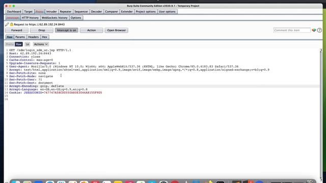Image resolution: width=326 pixels, height=183 pixels.
Task: Open the Dashboard tab
Action: (14, 12)
